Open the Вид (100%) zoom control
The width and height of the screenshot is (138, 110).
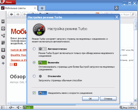coord(128,108)
